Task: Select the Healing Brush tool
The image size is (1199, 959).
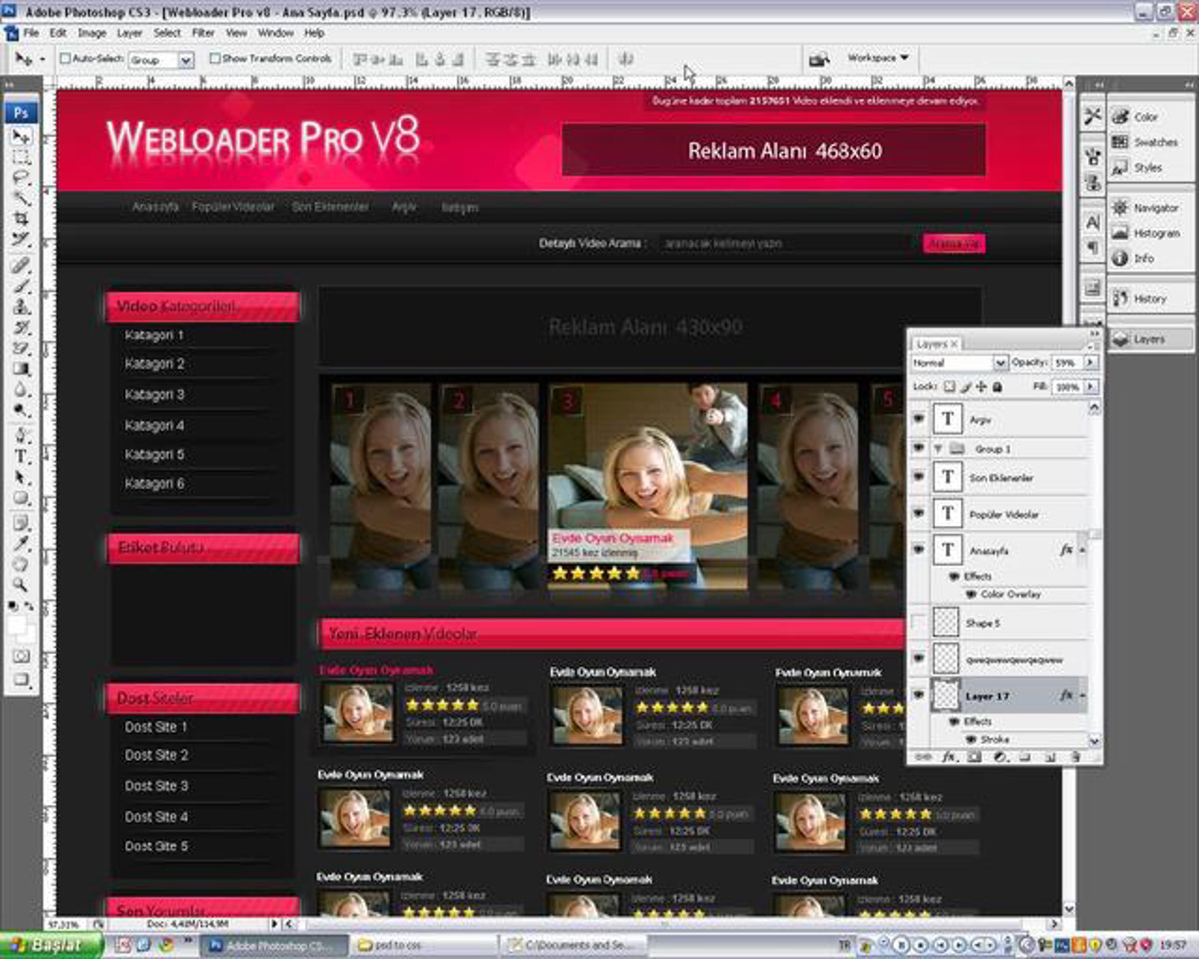Action: pyautogui.click(x=21, y=265)
